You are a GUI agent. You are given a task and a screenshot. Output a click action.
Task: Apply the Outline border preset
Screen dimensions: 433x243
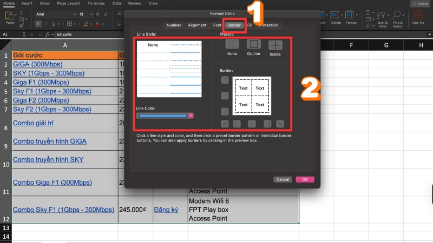click(x=254, y=45)
